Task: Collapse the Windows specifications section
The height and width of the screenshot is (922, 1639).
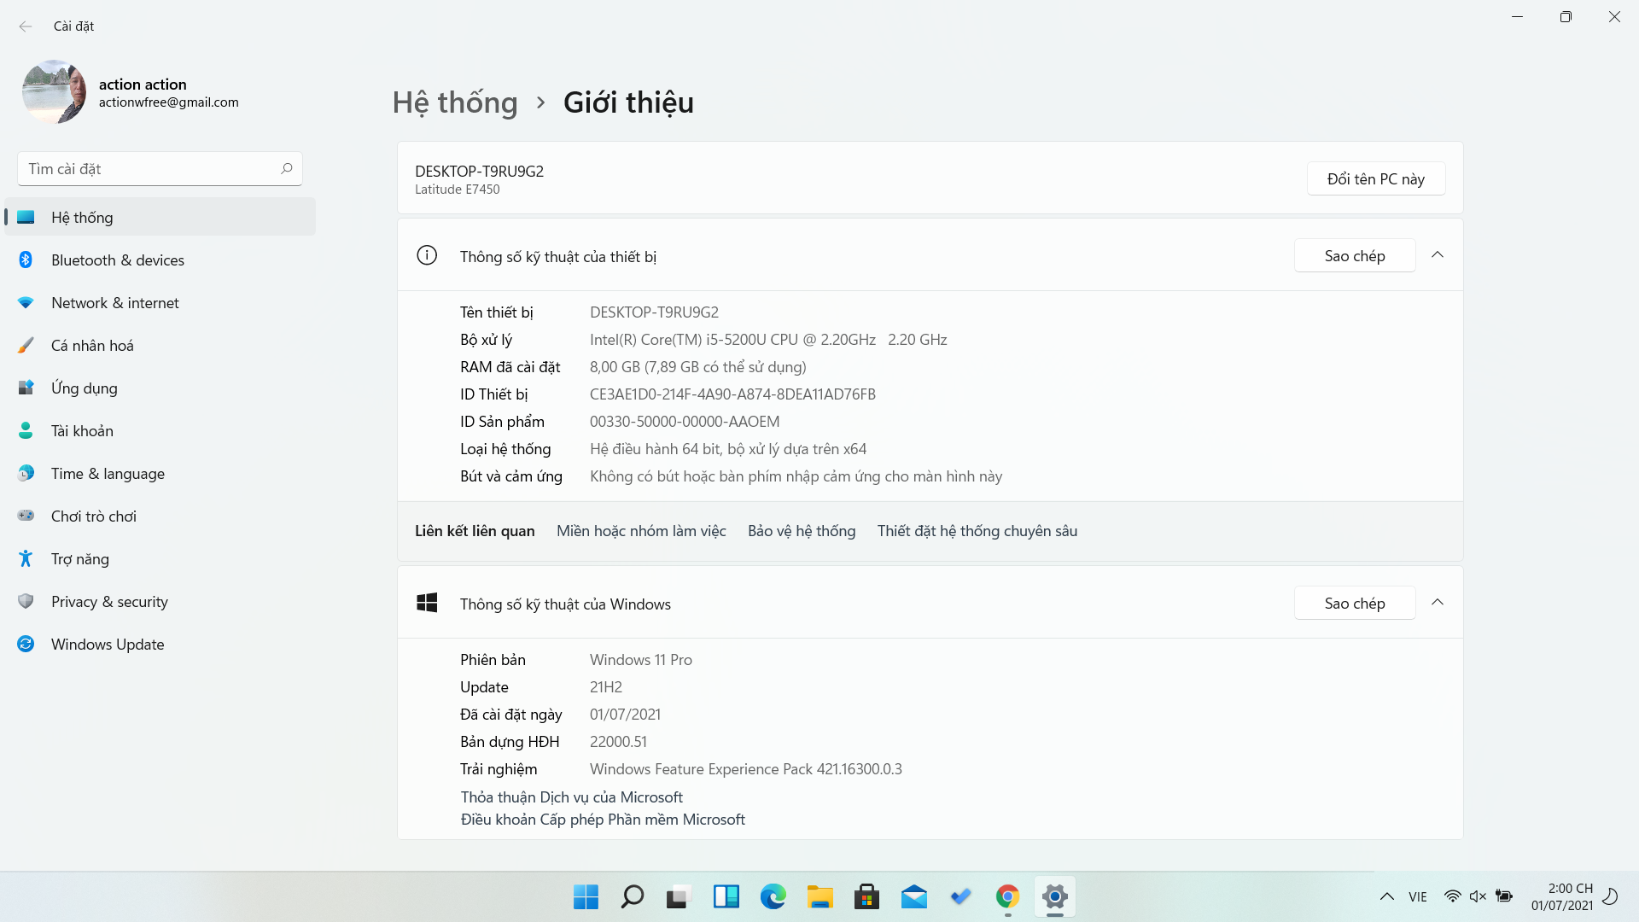Action: coord(1438,603)
